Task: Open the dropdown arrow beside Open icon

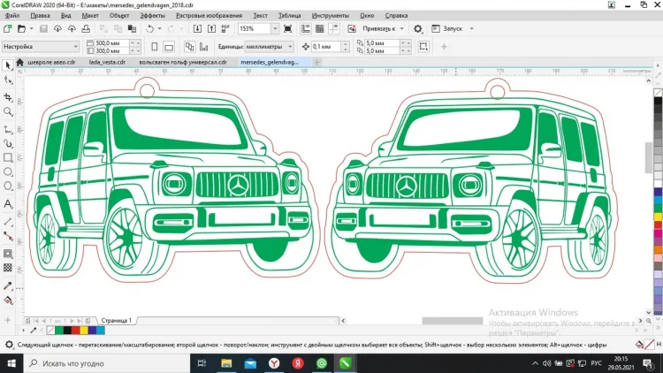Action: [x=31, y=29]
